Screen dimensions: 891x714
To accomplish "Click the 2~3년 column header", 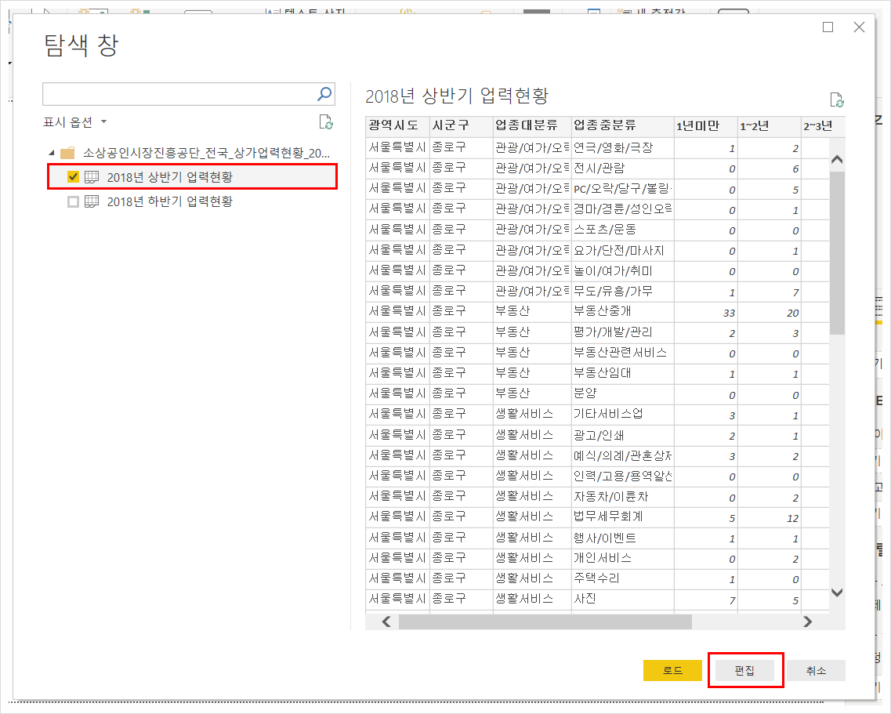I will click(824, 125).
